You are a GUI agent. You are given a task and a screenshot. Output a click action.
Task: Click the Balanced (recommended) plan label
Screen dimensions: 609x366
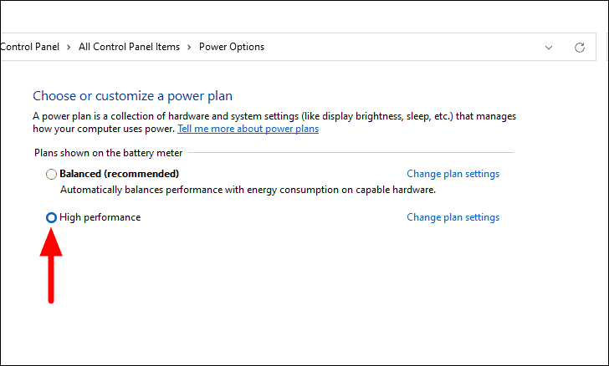point(120,174)
